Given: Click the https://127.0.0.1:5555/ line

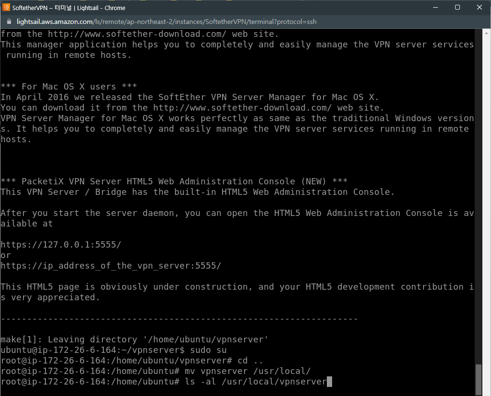Looking at the screenshot, I should 61,245.
